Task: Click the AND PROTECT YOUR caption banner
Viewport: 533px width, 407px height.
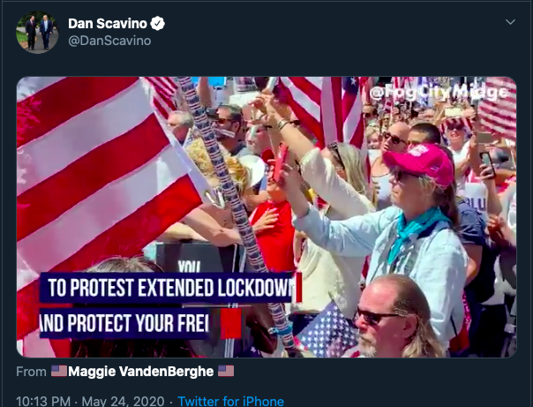Action: coord(124,323)
